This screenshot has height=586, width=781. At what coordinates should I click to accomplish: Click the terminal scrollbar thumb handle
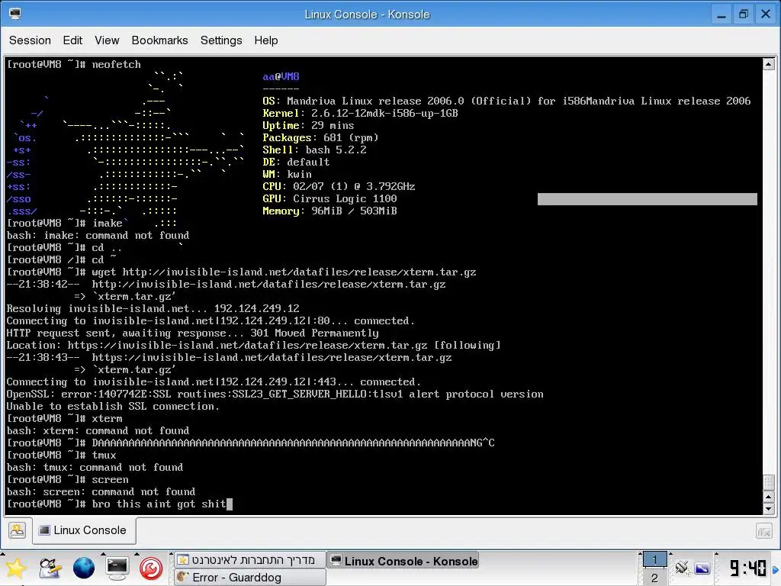tap(769, 482)
